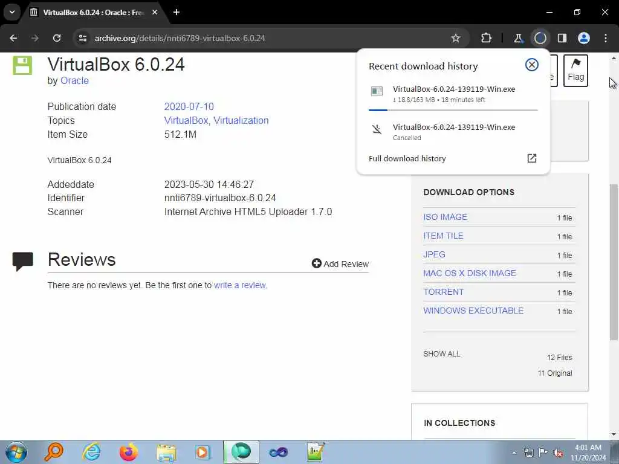The height and width of the screenshot is (464, 619).
Task: Open the blue infinity app in taskbar
Action: (x=278, y=452)
